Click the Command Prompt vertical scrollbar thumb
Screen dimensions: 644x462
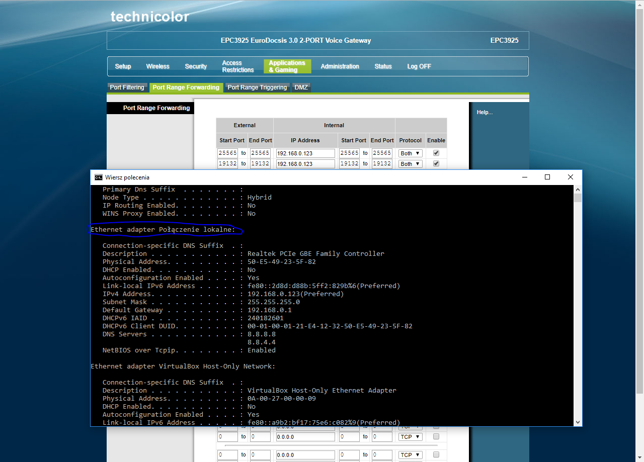578,198
